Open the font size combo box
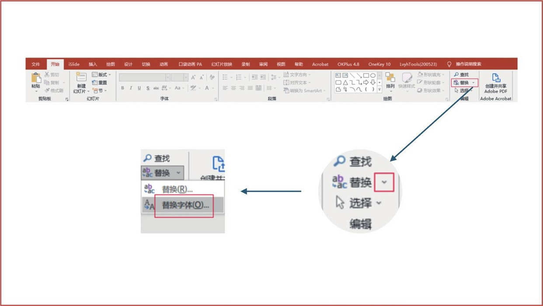 [x=180, y=77]
